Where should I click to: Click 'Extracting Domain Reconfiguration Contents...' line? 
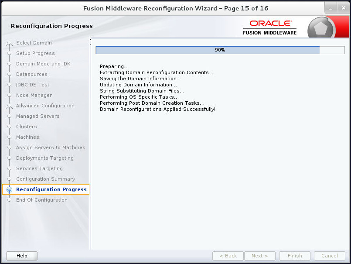pos(157,72)
